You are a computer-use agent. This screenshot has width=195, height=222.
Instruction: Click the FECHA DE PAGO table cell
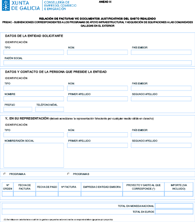(47, 194)
